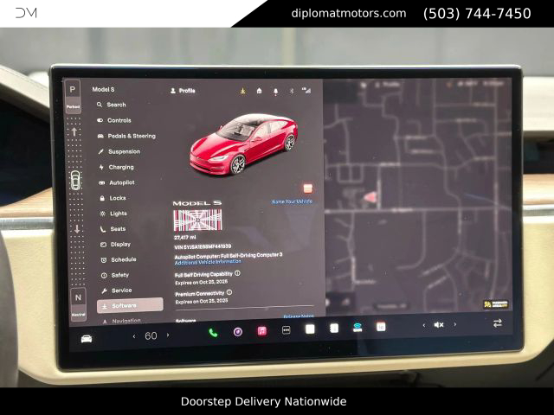Open the Schedule settings
Viewport: 554px width, 415px height.
point(119,259)
